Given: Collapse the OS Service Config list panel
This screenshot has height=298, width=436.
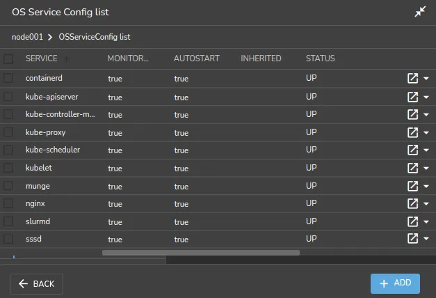Looking at the screenshot, I should pos(420,12).
